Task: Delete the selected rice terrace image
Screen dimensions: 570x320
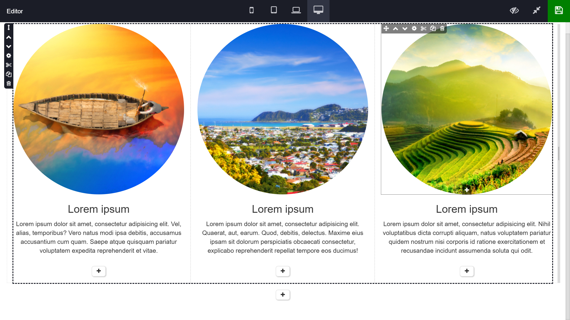Action: (442, 28)
